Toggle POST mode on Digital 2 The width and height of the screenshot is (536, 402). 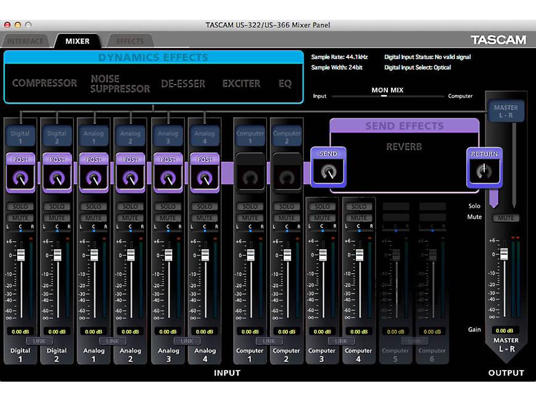(x=57, y=159)
